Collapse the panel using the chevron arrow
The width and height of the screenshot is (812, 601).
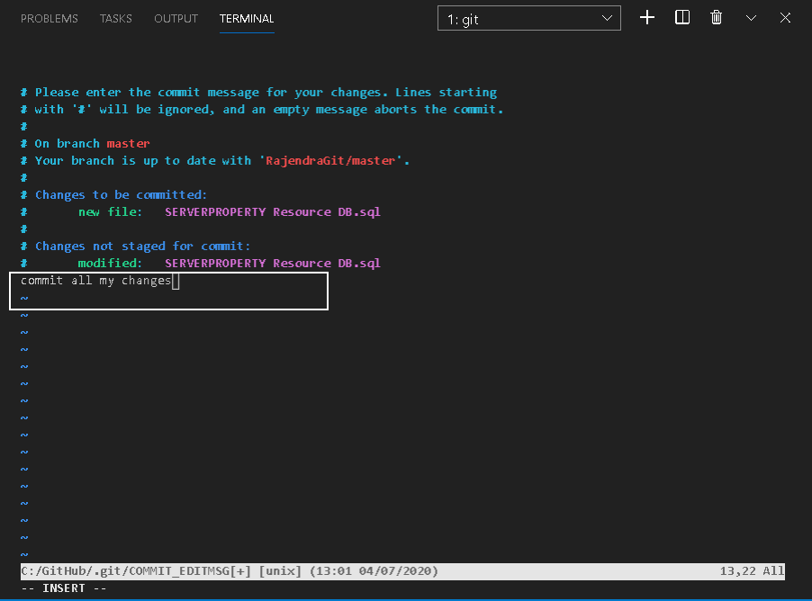(x=752, y=18)
